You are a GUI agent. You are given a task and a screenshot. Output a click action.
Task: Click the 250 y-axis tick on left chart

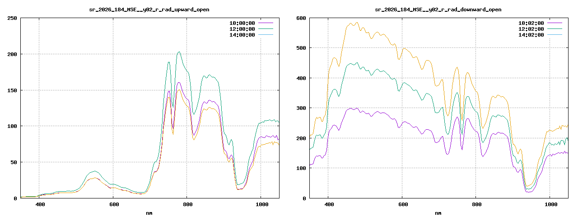pos(12,18)
